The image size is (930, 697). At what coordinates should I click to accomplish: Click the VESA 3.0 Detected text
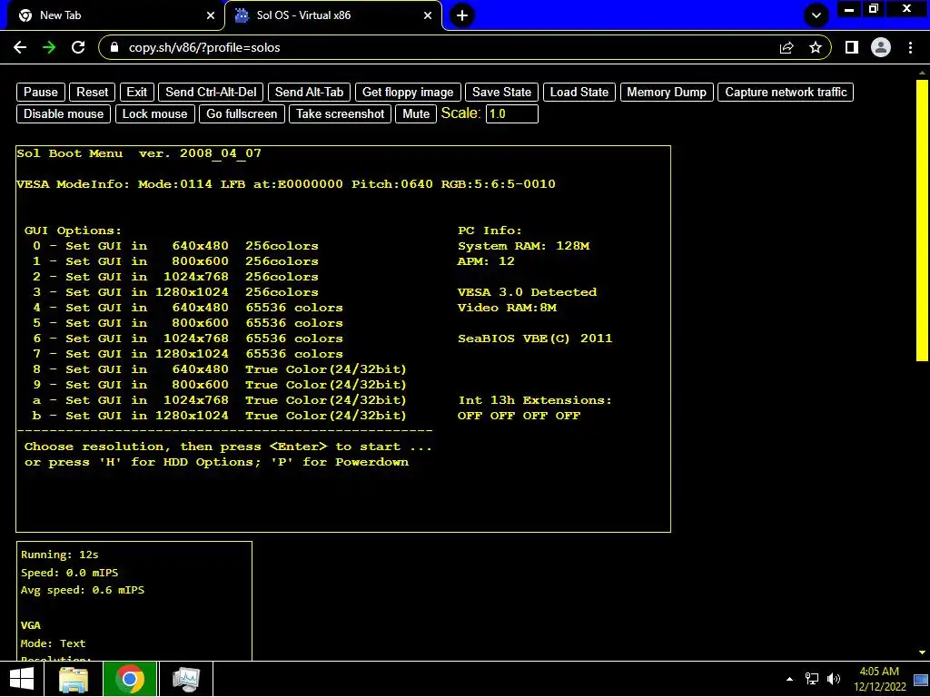(528, 292)
